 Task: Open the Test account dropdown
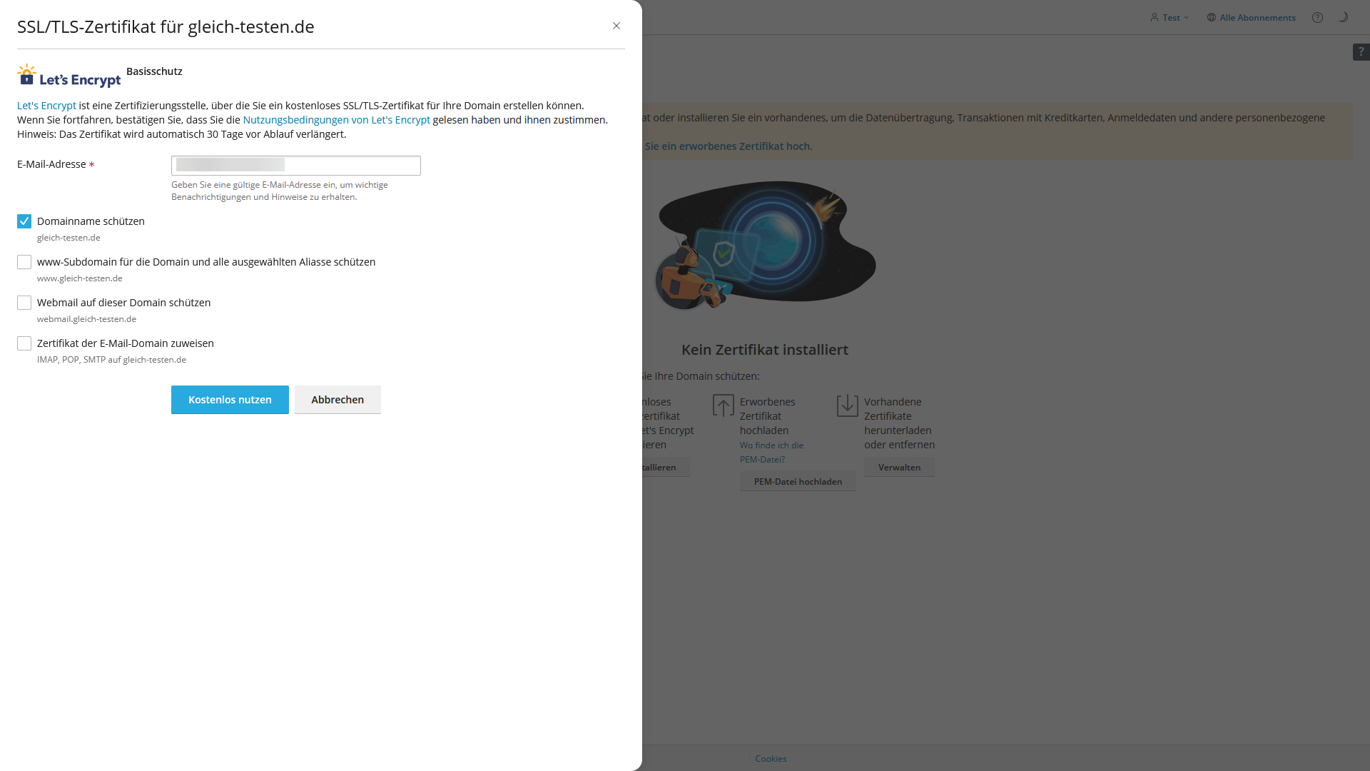click(x=1170, y=17)
